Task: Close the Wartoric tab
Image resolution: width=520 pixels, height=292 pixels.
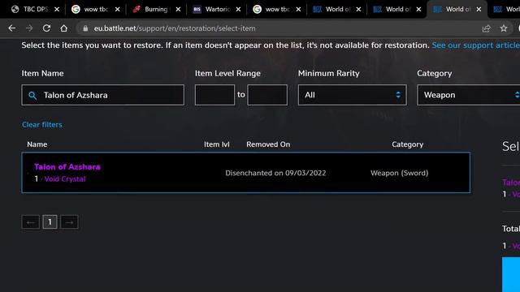Action: coord(238,9)
